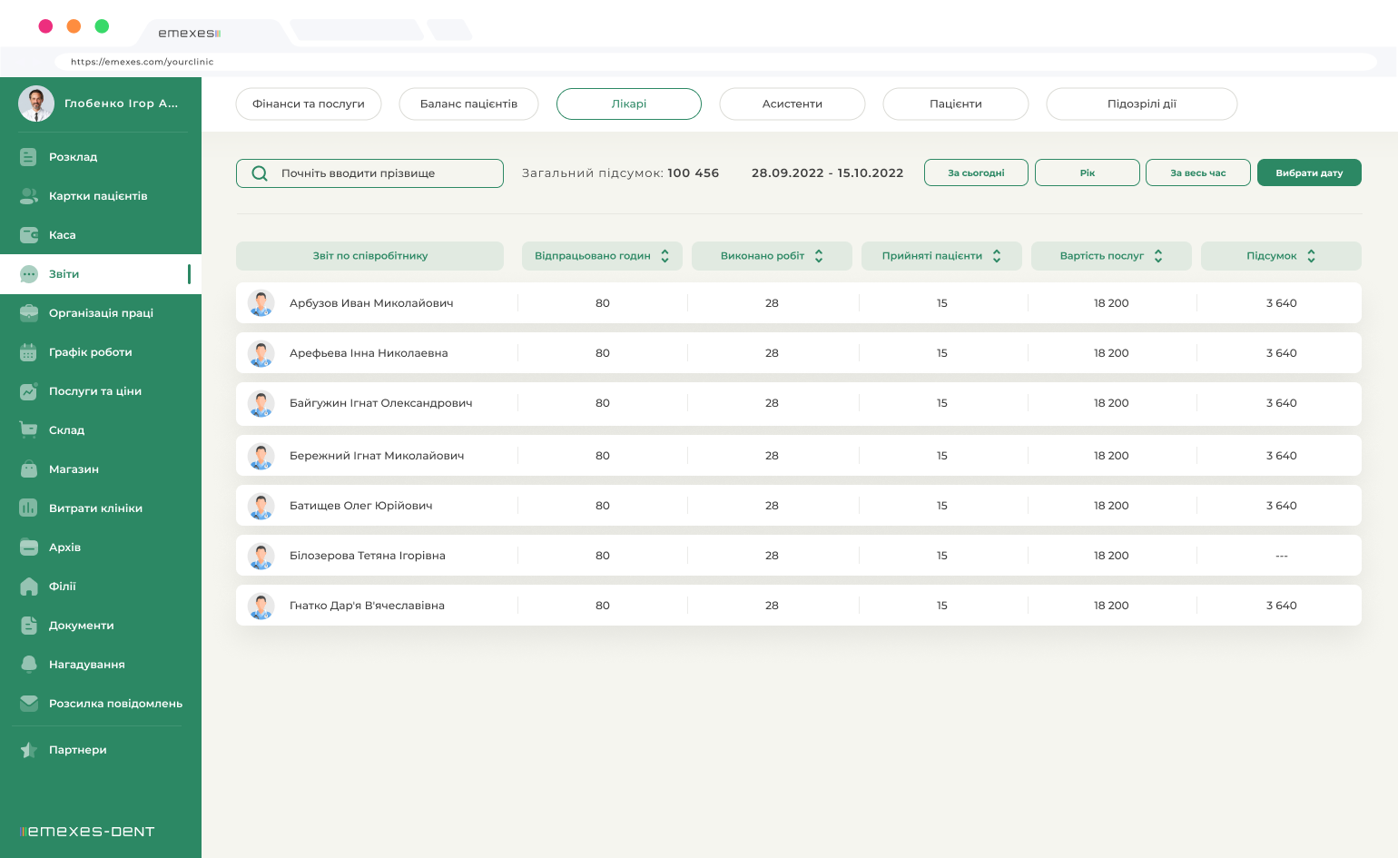Click the Звіт по співробітнику header
Image resolution: width=1398 pixels, height=858 pixels.
pos(369,256)
